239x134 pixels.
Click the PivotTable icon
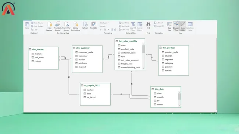click(x=94, y=24)
